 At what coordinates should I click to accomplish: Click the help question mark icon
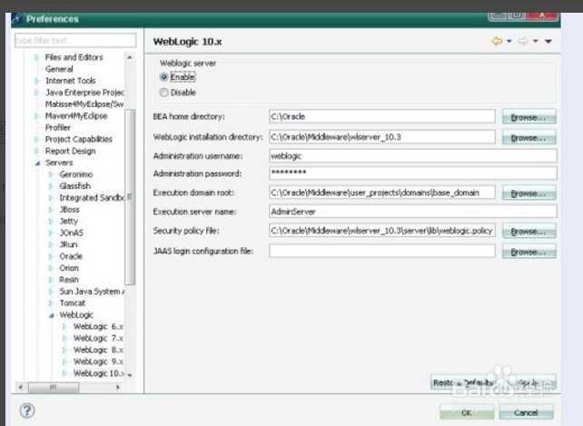(x=26, y=411)
